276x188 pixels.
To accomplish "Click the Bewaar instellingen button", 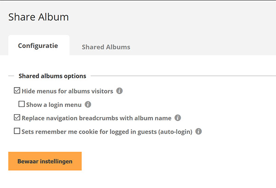I will (x=45, y=161).
